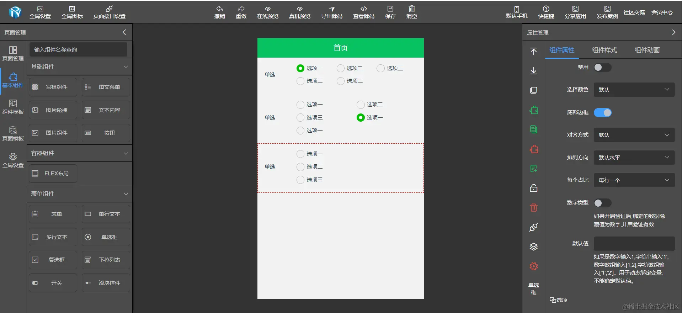This screenshot has height=313, width=682.
Task: Delete component with red trash icon
Action: coord(534,208)
